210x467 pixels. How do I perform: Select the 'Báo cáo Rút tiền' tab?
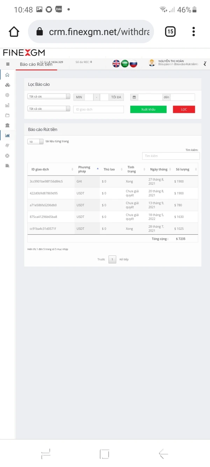coord(36,64)
